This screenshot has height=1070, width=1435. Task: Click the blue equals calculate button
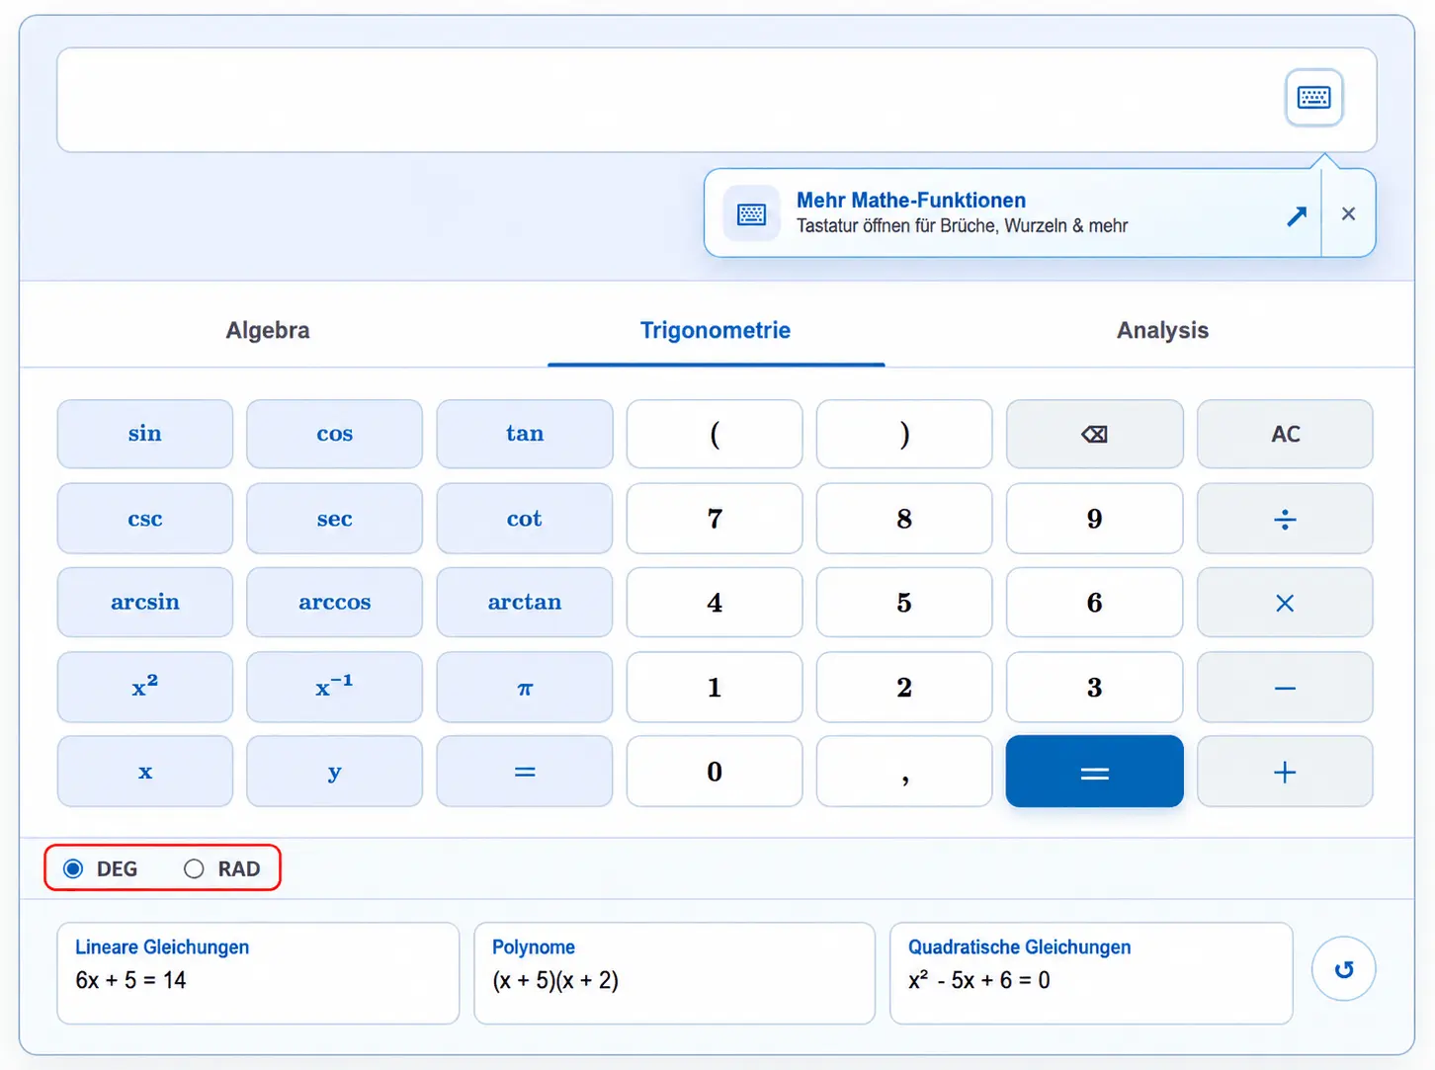coord(1094,772)
